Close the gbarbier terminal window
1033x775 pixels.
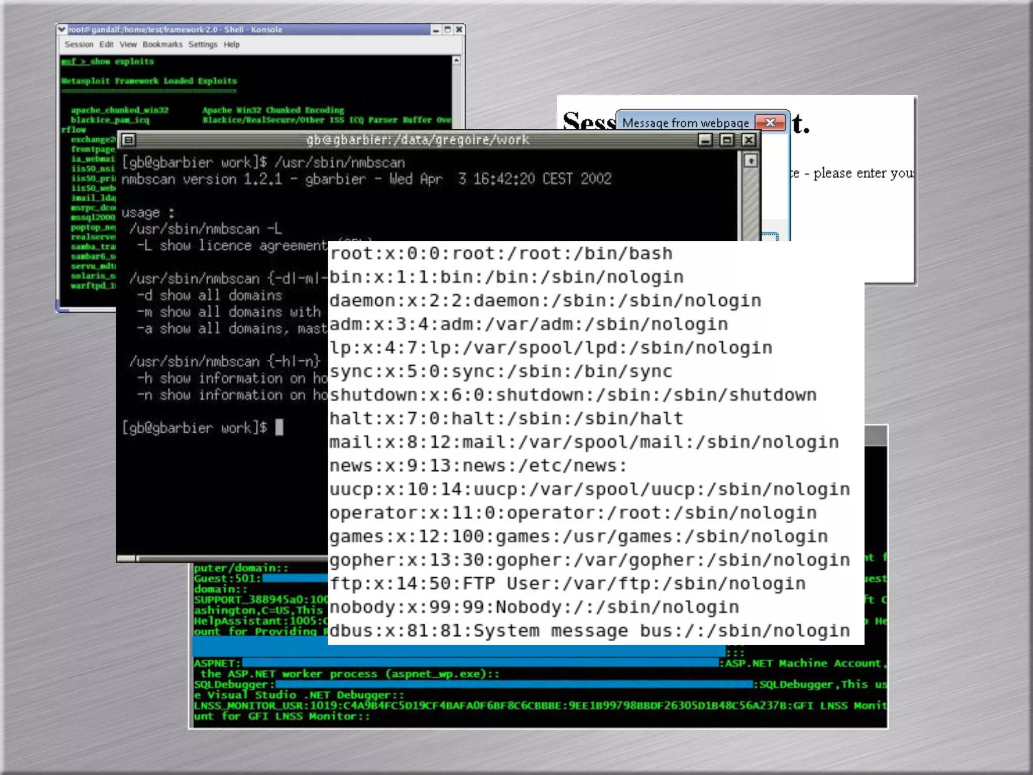(x=749, y=140)
